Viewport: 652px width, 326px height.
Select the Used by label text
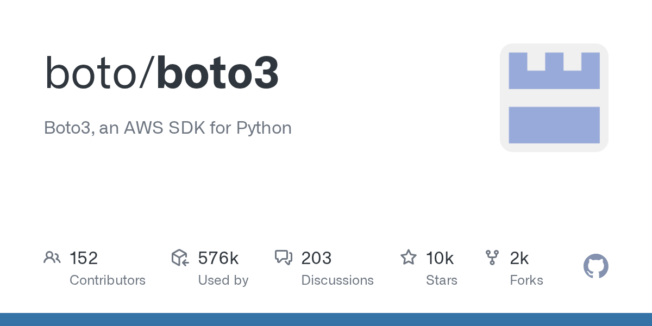pos(223,280)
